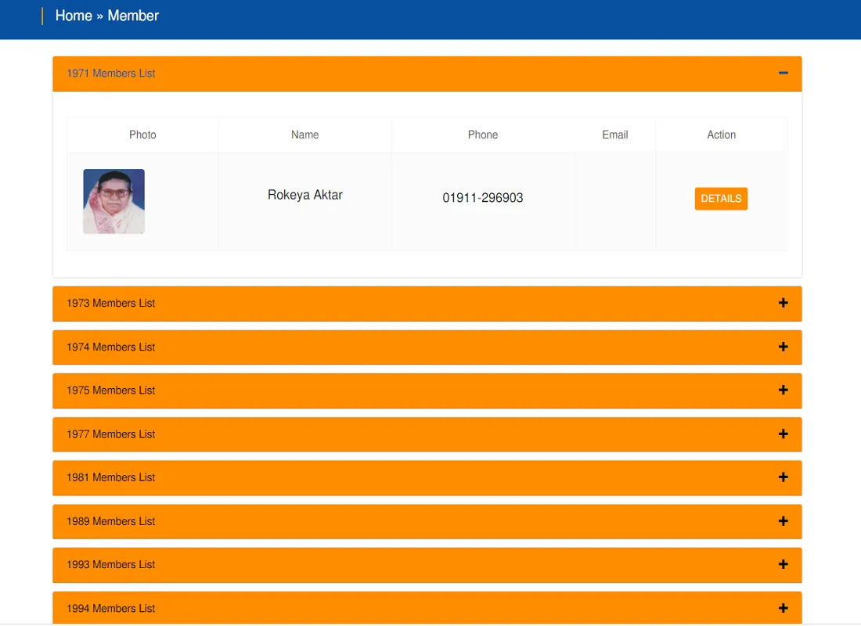Viewport: 861px width, 626px height.
Task: Expand the 1994 Members List
Action: (427, 608)
